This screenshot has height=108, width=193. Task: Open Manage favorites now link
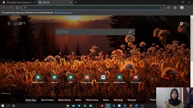click(64, 13)
